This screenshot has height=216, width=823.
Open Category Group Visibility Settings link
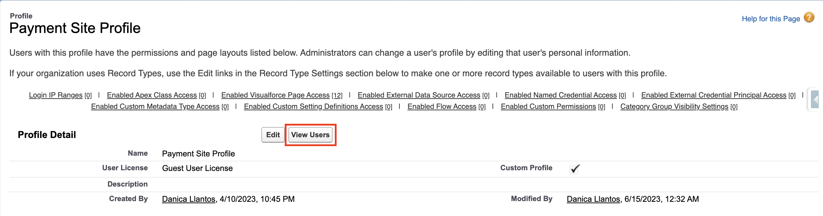tap(674, 106)
